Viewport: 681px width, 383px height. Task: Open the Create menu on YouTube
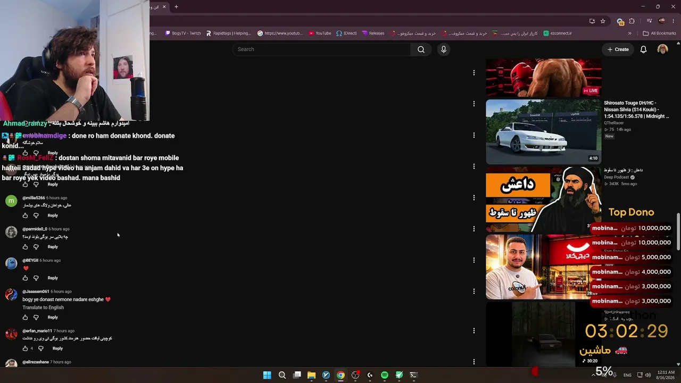(x=618, y=49)
